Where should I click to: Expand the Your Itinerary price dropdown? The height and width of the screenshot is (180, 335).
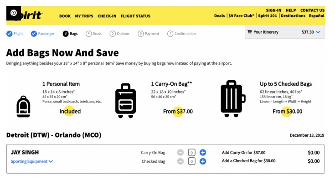[318, 32]
